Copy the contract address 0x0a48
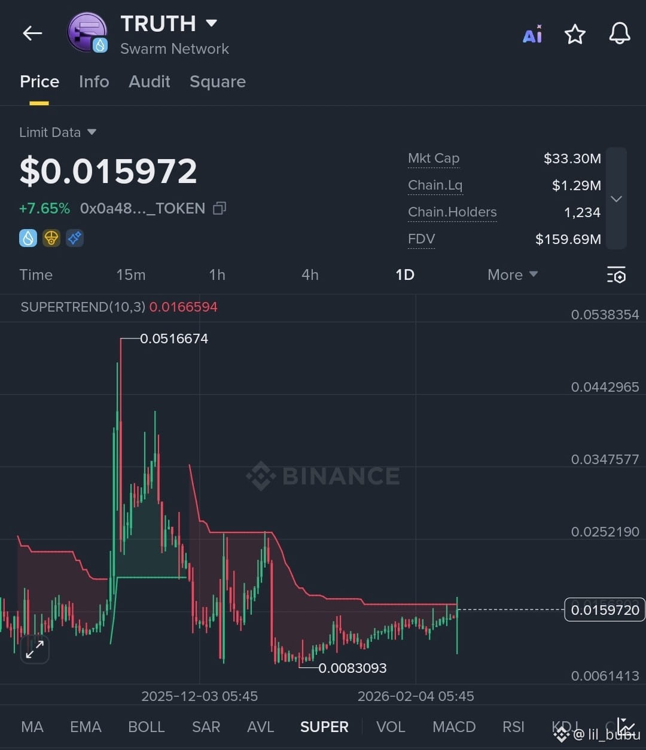The image size is (646, 750). [220, 208]
